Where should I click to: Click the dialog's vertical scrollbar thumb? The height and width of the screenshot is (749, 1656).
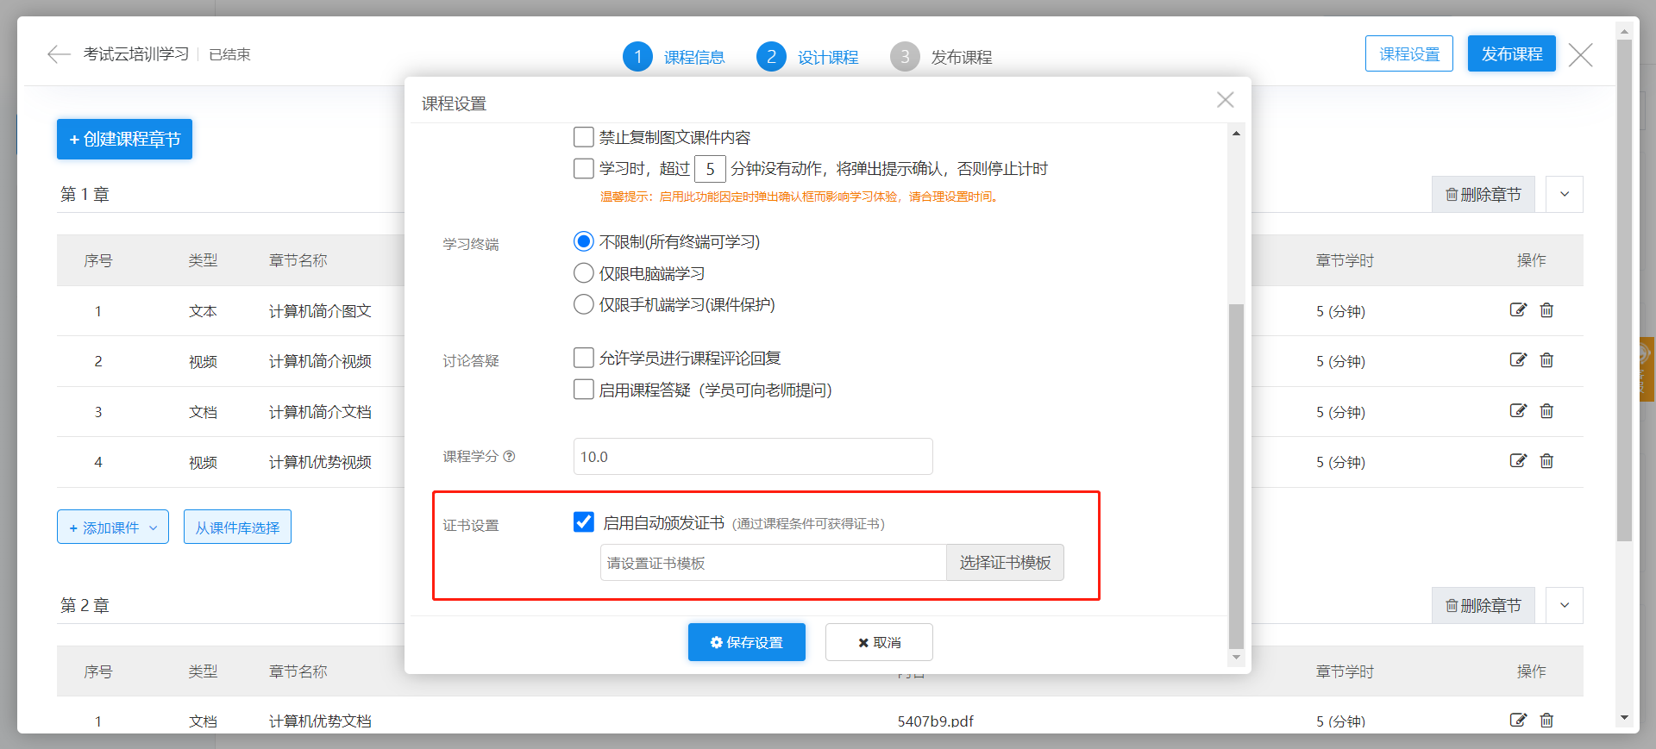[1236, 474]
